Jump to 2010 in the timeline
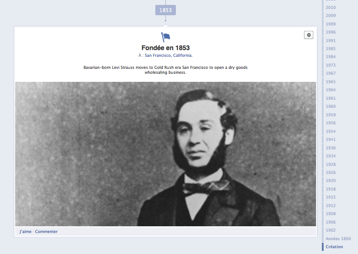Image resolution: width=358 pixels, height=254 pixels. coord(331,7)
